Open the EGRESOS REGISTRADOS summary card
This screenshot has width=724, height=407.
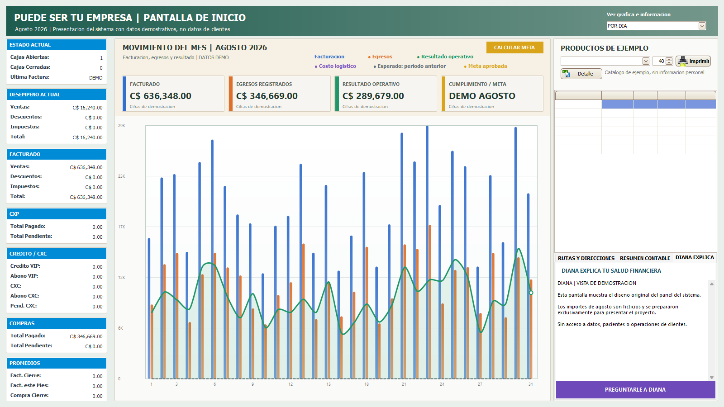tap(280, 94)
